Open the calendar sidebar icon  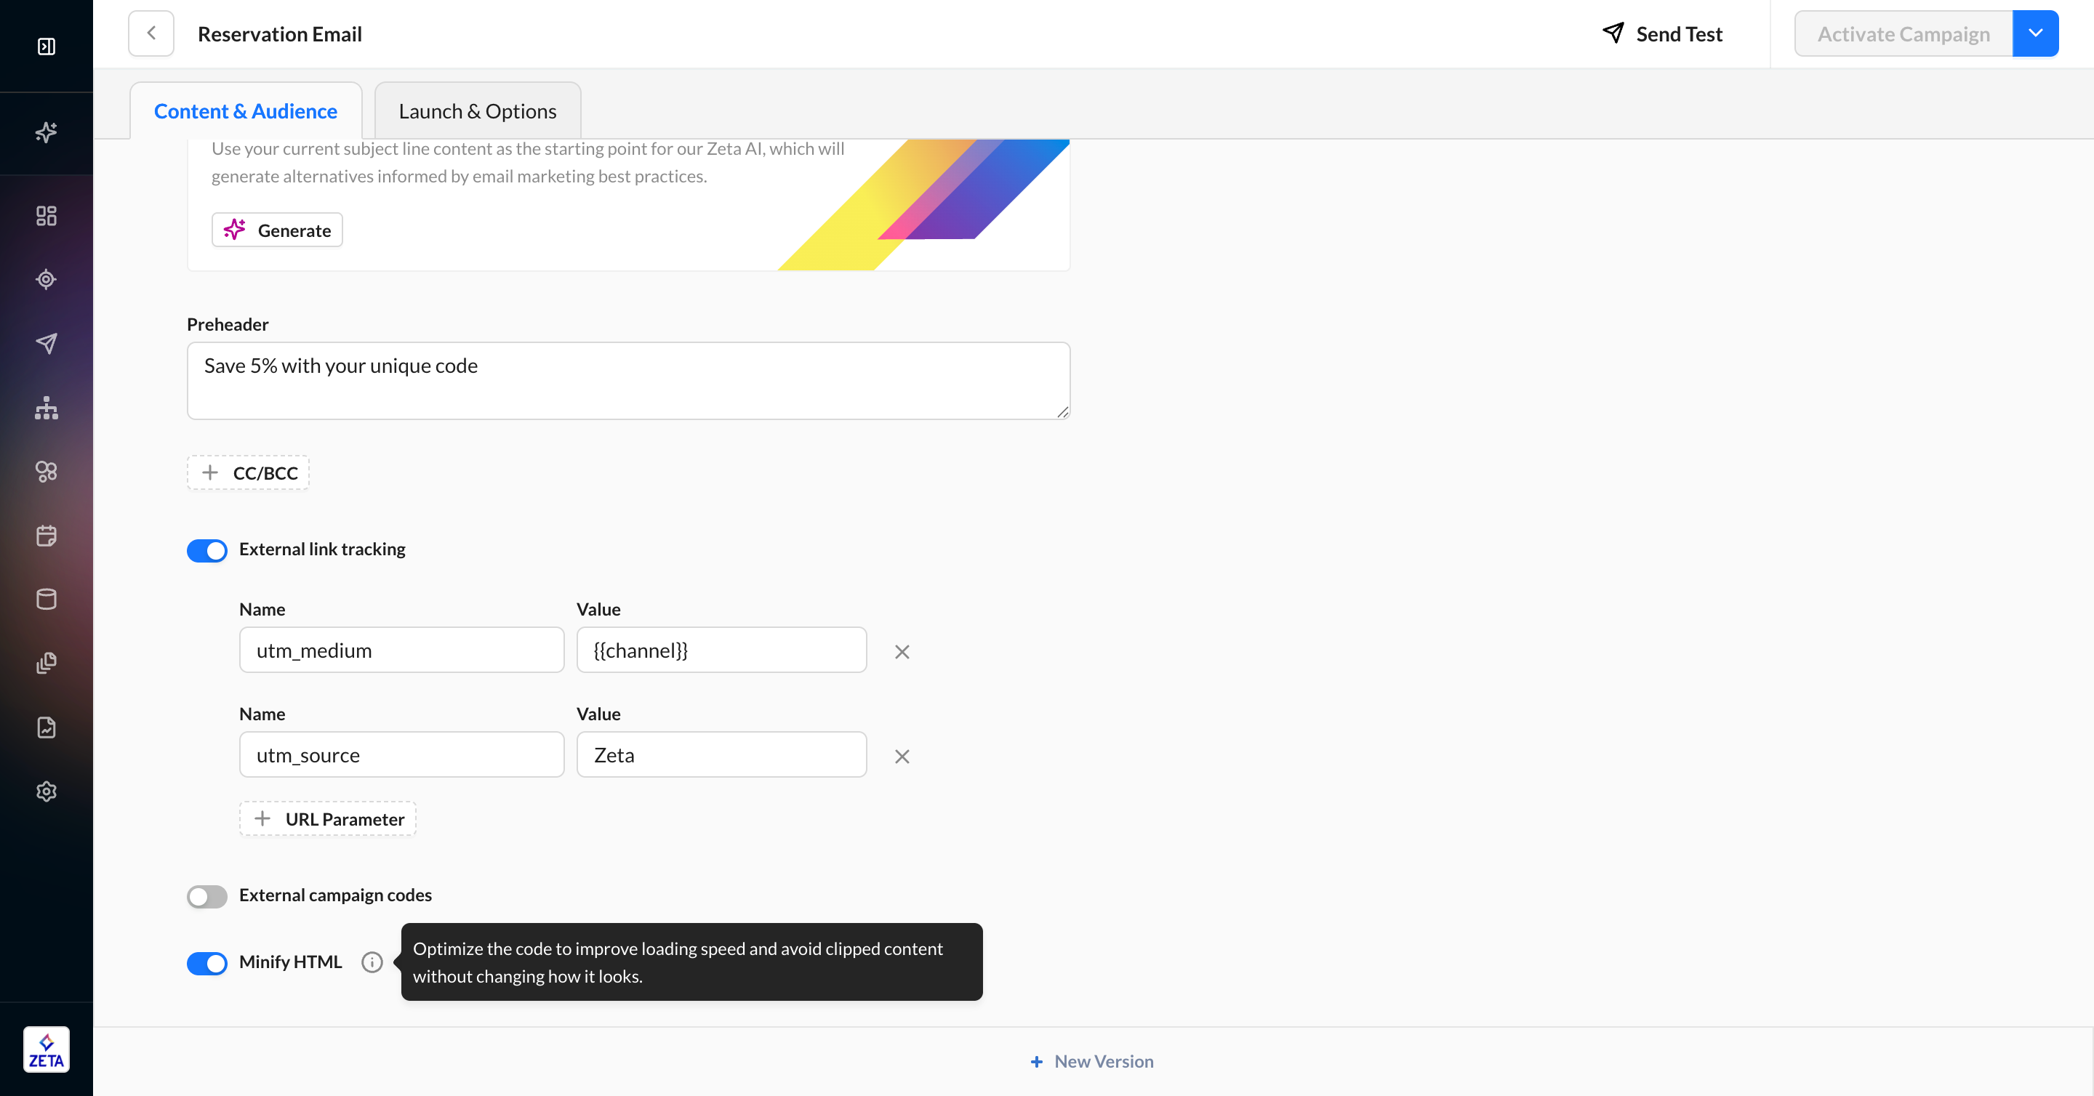click(47, 536)
